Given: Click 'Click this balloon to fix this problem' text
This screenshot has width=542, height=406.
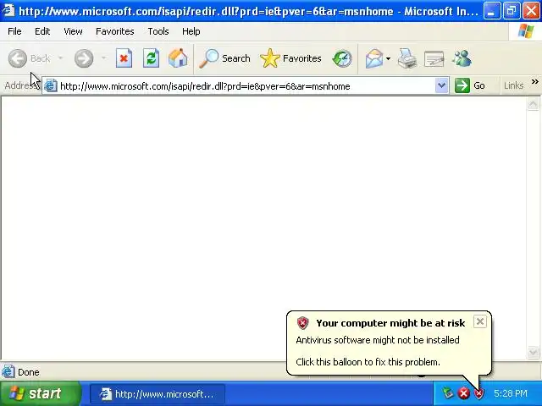Looking at the screenshot, I should point(368,362).
